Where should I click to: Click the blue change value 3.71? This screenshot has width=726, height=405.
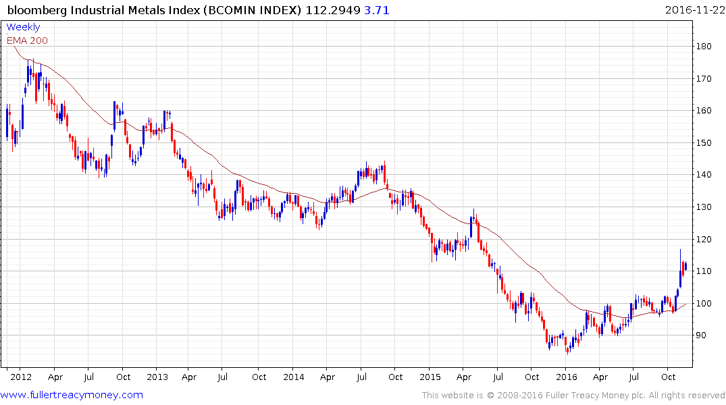click(376, 10)
